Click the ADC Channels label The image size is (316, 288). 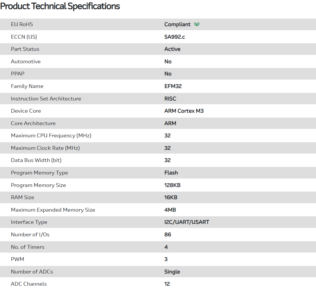click(29, 284)
